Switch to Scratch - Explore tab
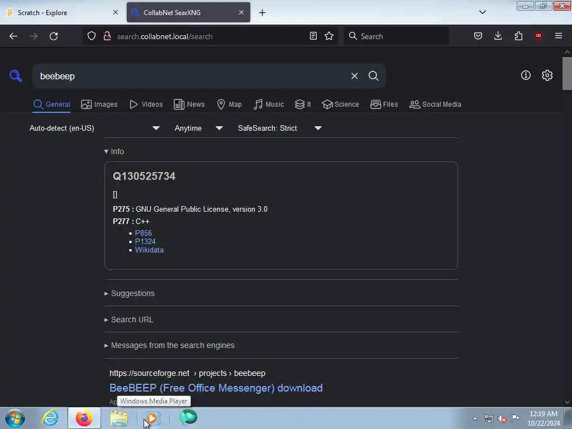572x429 pixels. click(62, 12)
